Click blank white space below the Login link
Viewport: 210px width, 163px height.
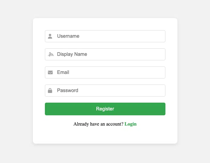click(105, 136)
